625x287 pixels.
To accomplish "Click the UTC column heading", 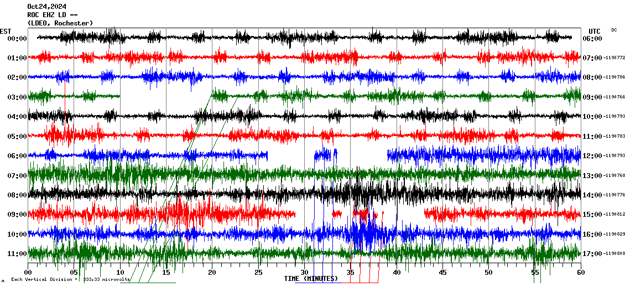I will (595, 31).
